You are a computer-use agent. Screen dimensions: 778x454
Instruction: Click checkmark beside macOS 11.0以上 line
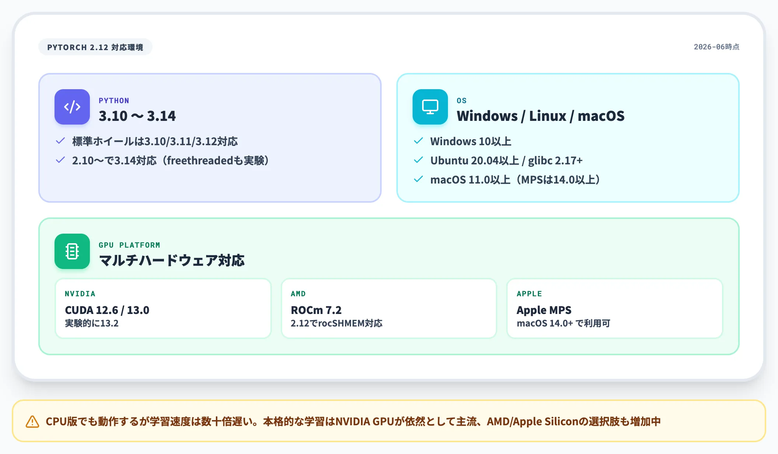(418, 179)
